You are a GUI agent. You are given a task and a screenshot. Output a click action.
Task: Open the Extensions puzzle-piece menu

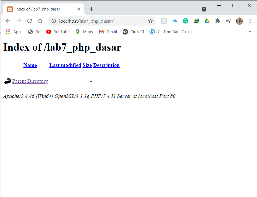pyautogui.click(x=218, y=21)
